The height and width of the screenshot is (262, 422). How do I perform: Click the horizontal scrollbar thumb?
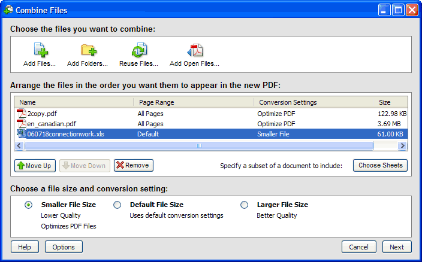click(199, 145)
